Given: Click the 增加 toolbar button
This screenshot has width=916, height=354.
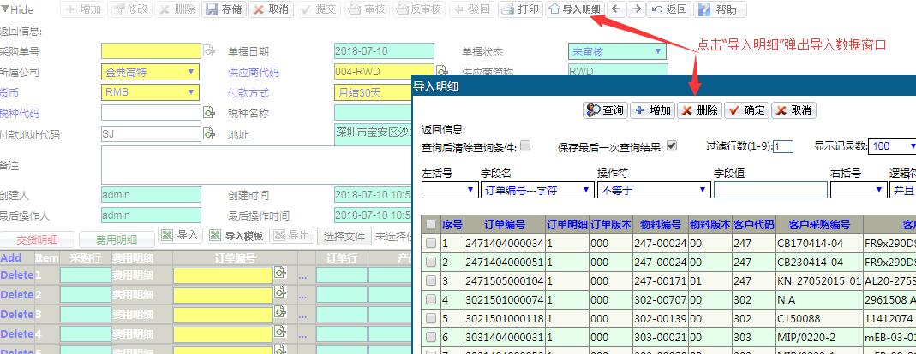Looking at the screenshot, I should [x=83, y=9].
